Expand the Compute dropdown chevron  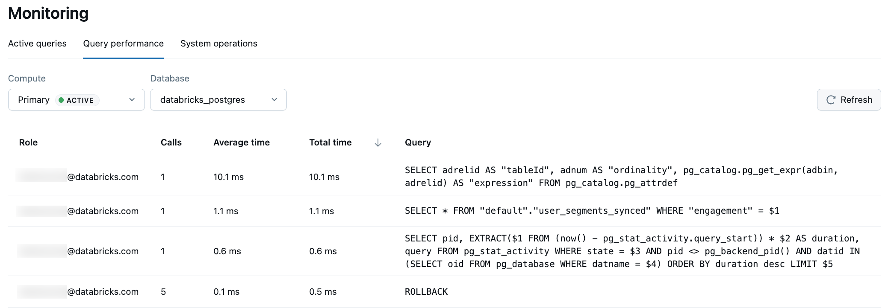[x=132, y=100]
